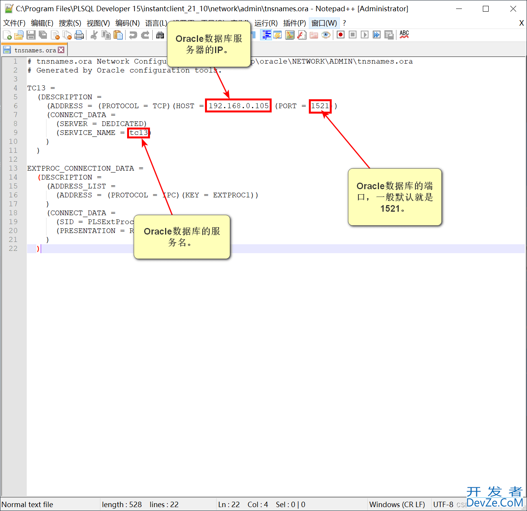Click the host IP 192.168.0.105 text
Image resolution: width=527 pixels, height=511 pixels.
[238, 106]
